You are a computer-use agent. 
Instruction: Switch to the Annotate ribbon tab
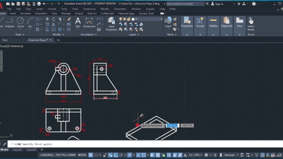click(x=26, y=14)
